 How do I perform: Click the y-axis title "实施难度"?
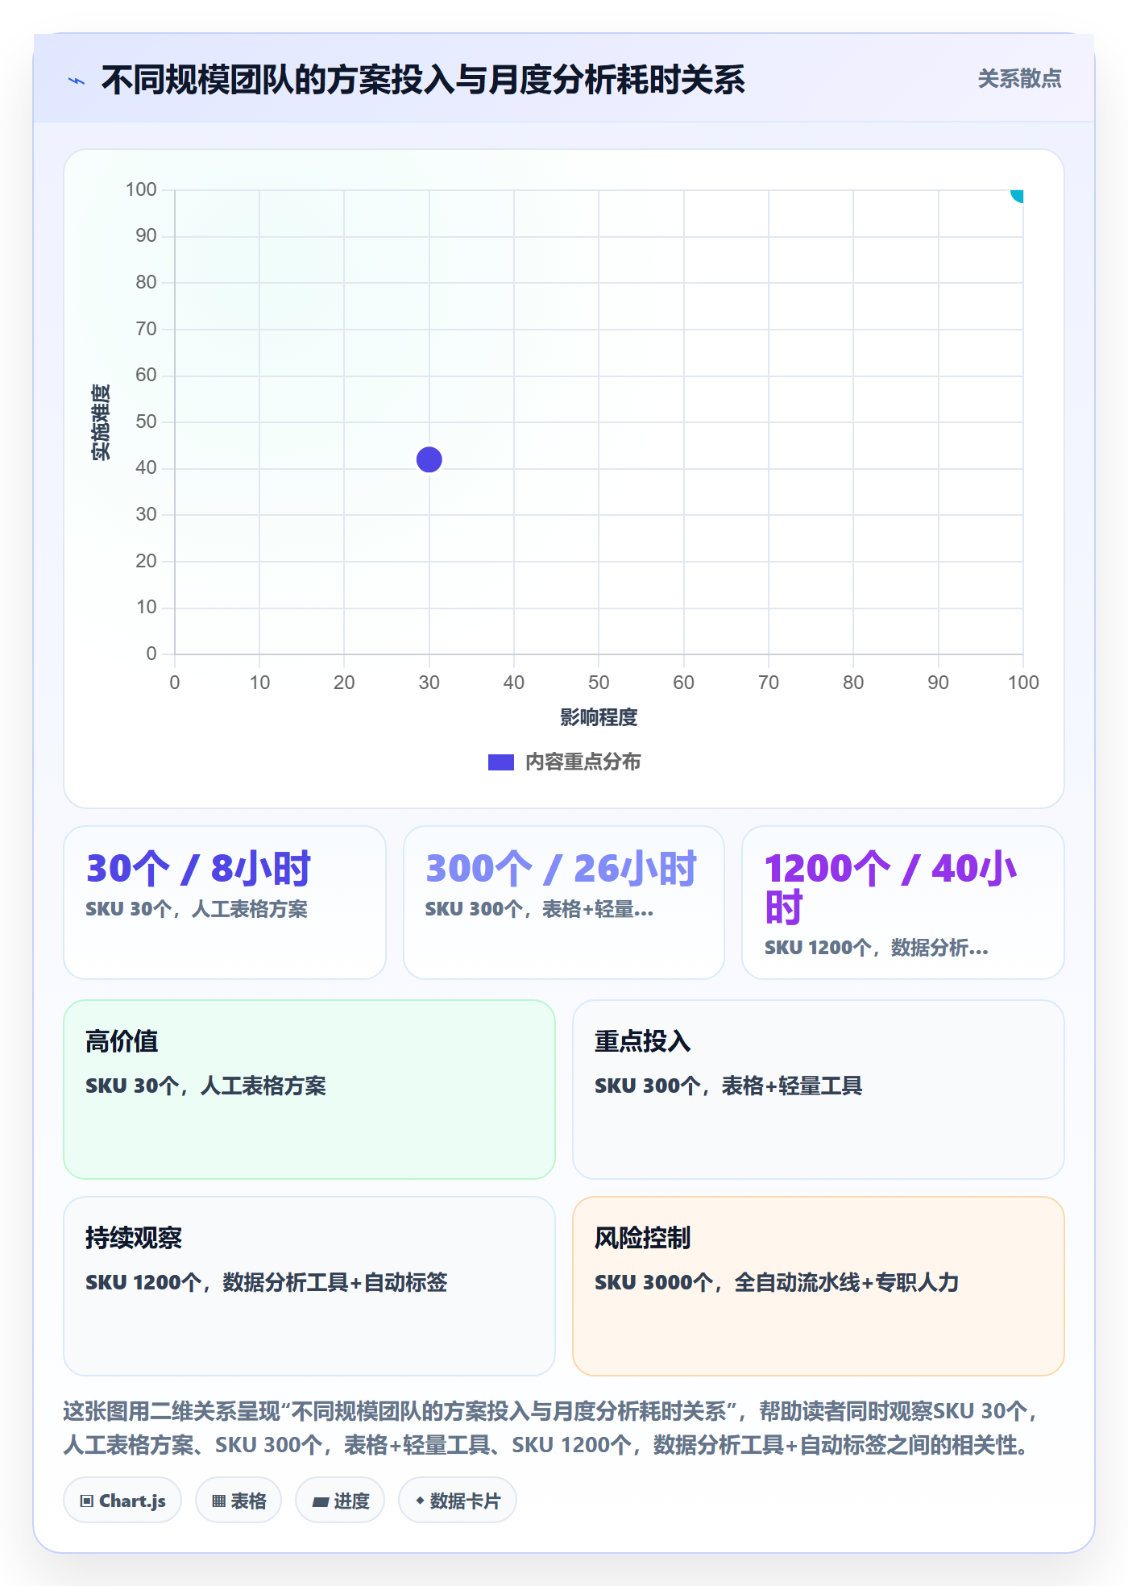point(101,422)
